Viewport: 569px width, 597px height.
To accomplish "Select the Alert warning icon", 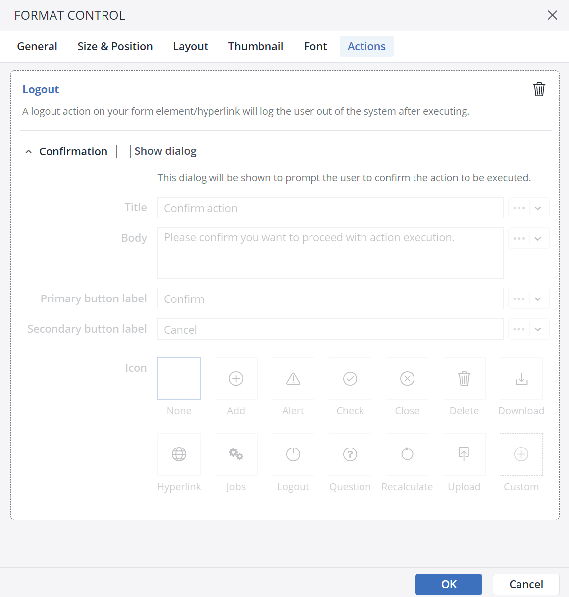I will pyautogui.click(x=293, y=378).
